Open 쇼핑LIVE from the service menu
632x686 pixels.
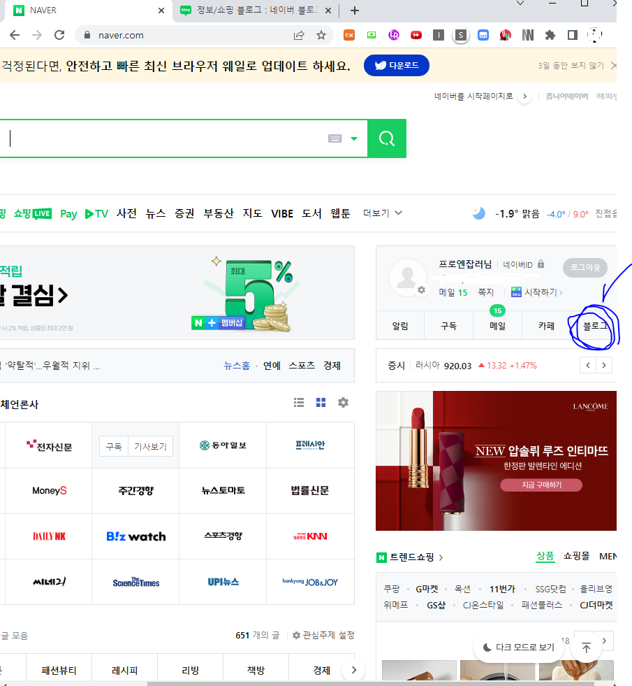33,213
